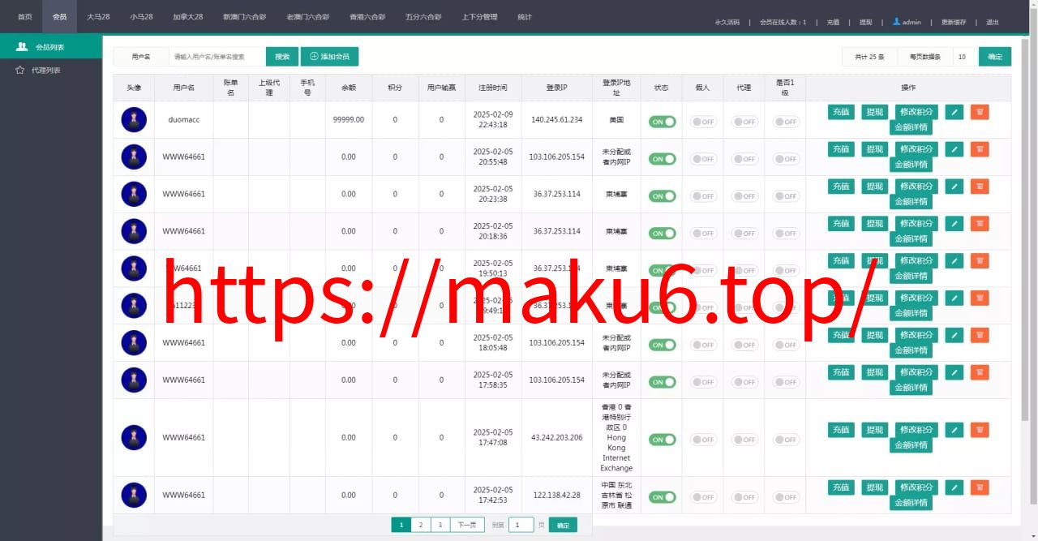Image resolution: width=1038 pixels, height=541 pixels.
Task: Click 退出 logout link in header
Action: (x=993, y=22)
